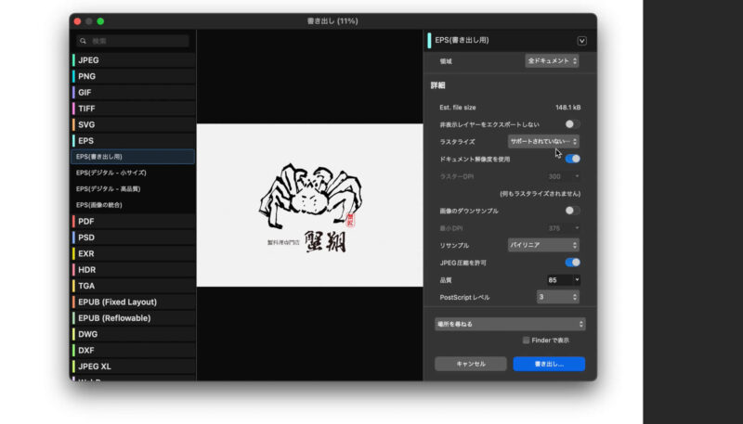This screenshot has height=424, width=743.
Task: Pick TGA as export format
Action: coord(134,286)
